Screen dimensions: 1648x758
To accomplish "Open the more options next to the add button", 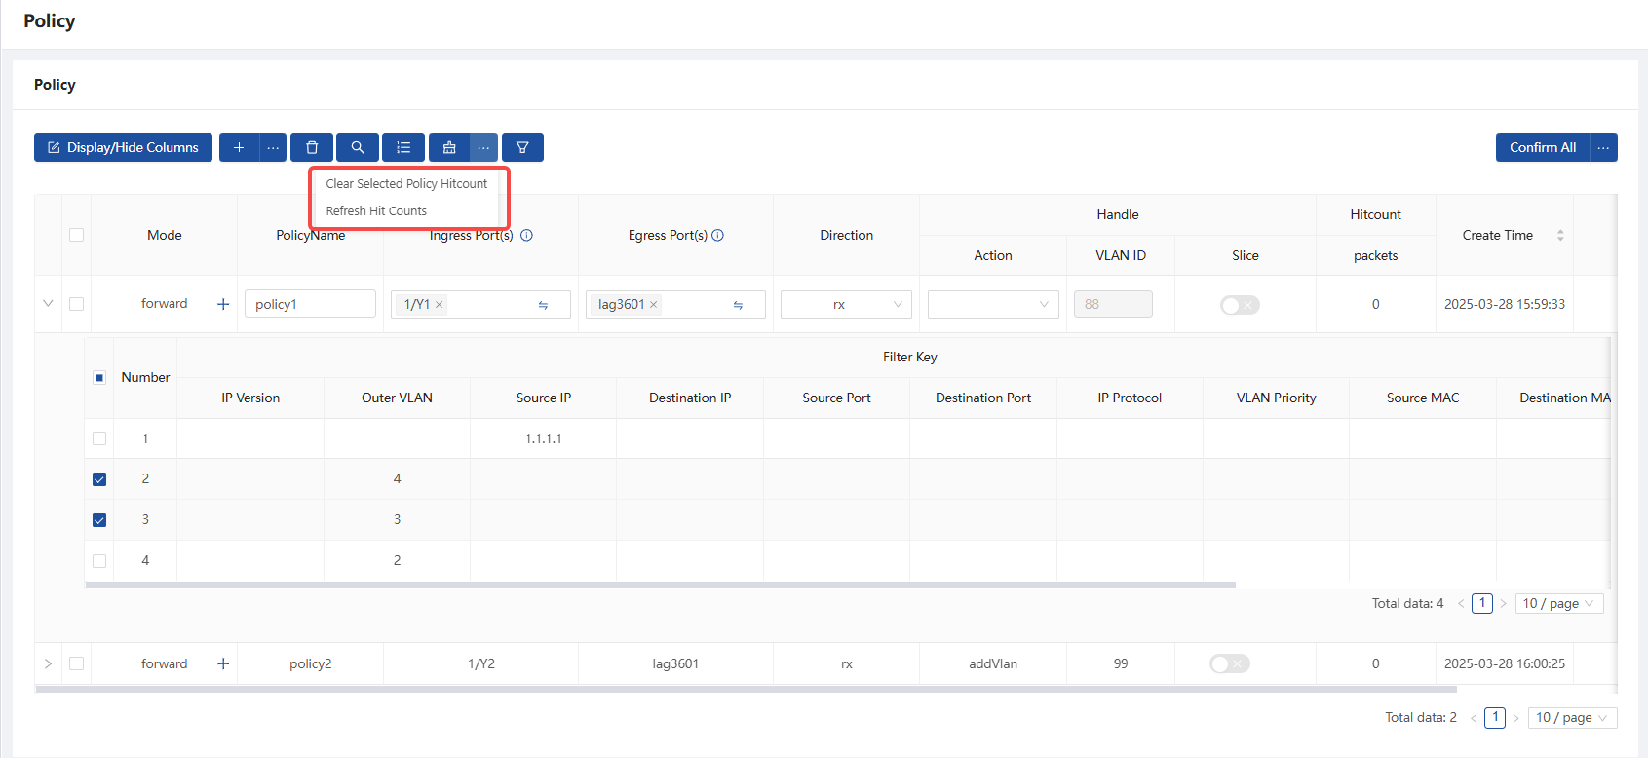I will pyautogui.click(x=273, y=147).
